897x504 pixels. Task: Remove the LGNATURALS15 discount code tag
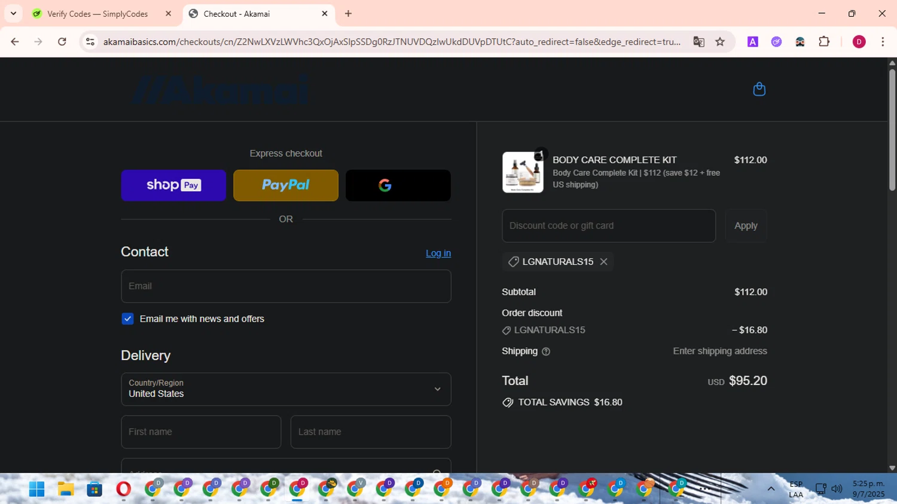[x=603, y=262]
